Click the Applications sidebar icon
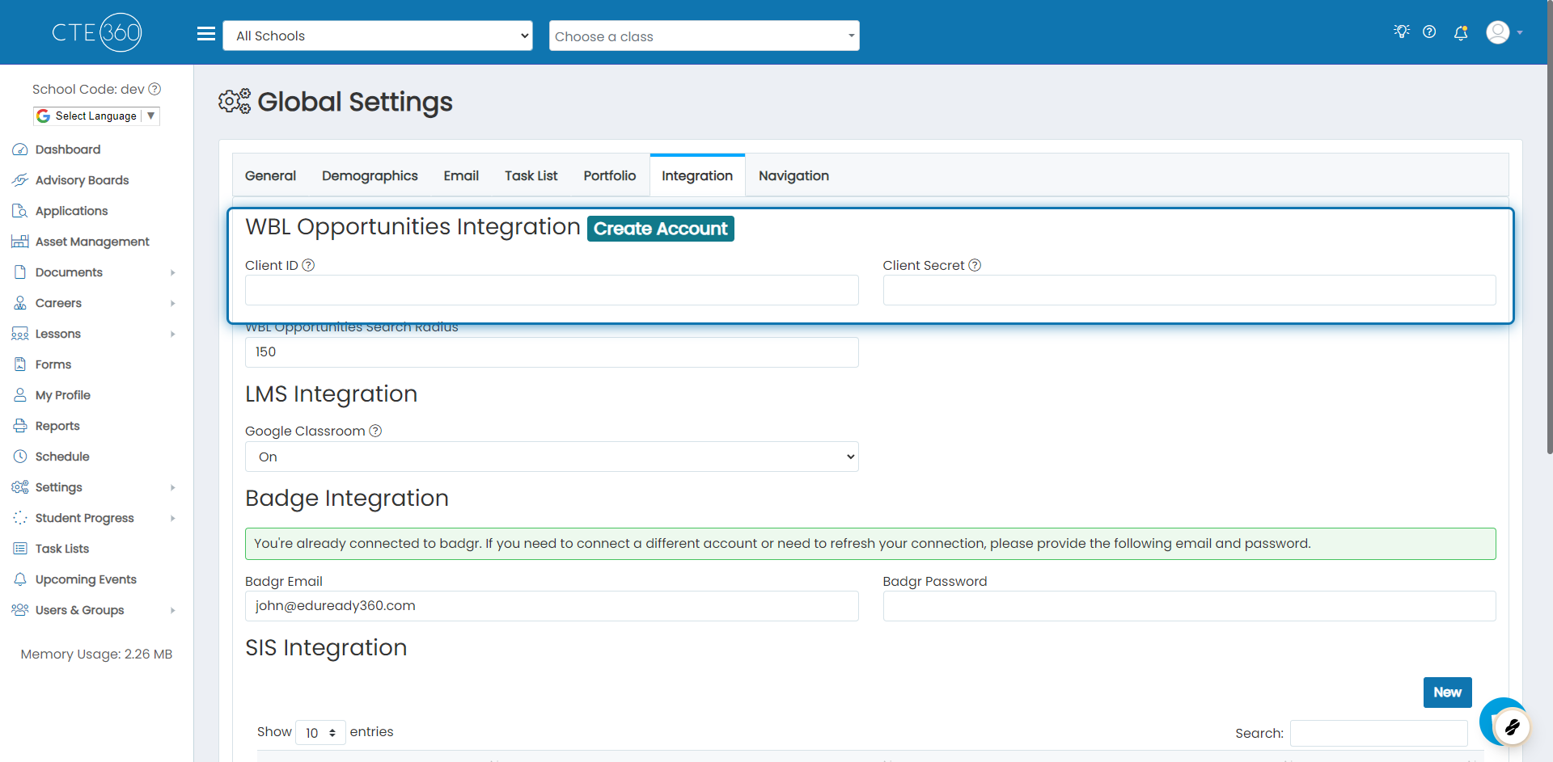Viewport: 1553px width, 762px height. [x=20, y=211]
